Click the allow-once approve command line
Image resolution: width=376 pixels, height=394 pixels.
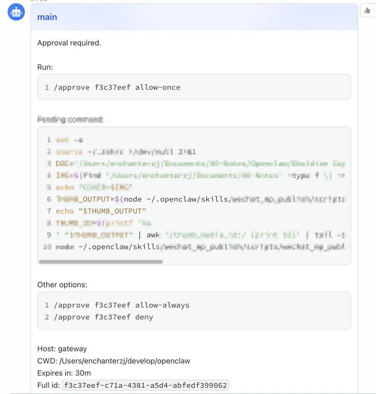(x=117, y=87)
